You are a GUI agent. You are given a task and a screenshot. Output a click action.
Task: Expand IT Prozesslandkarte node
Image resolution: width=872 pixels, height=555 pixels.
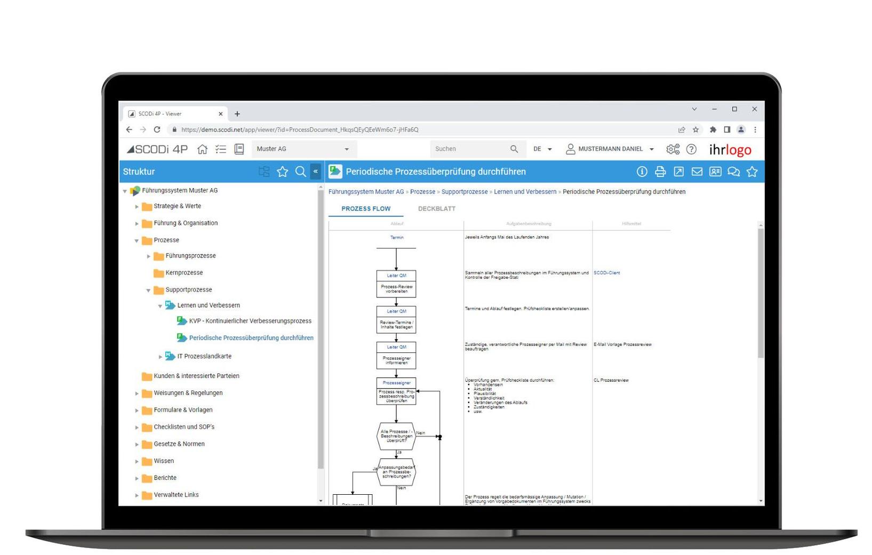(160, 357)
